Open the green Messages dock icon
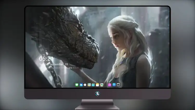 point(77,85)
